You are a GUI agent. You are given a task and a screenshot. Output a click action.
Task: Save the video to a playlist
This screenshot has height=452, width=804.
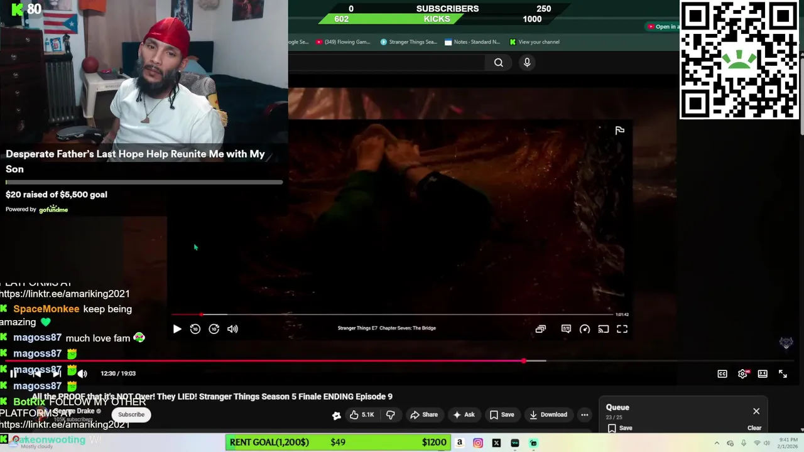tap(502, 414)
